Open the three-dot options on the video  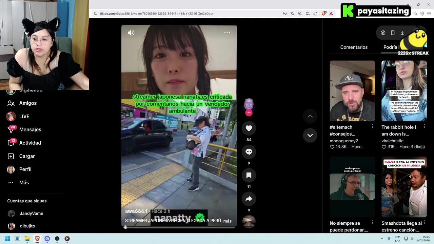point(227,33)
